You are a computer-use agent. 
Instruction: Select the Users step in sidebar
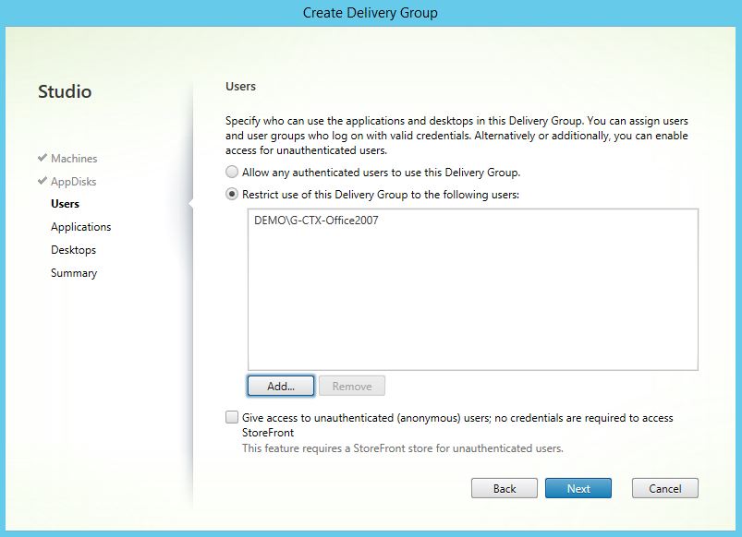coord(65,204)
